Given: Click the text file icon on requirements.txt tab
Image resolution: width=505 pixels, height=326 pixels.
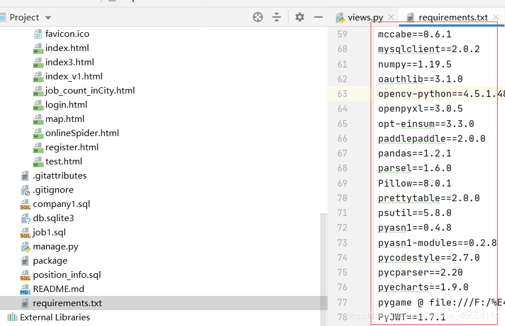Looking at the screenshot, I should click(x=410, y=18).
